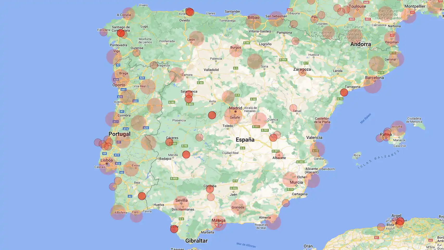Screen dimensions: 444x250
Task: Click the small circle at Zaragoza
Action: [302, 72]
